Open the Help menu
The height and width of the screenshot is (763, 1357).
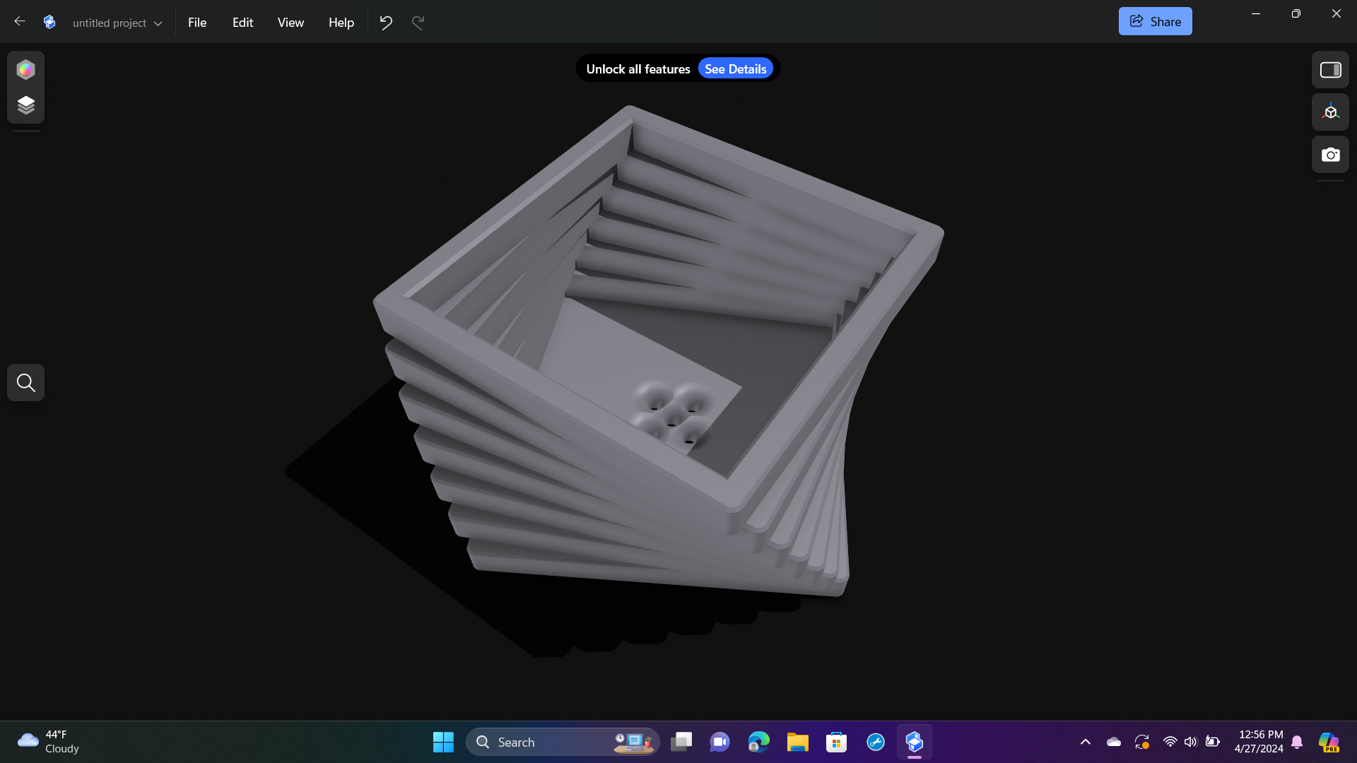pyautogui.click(x=341, y=23)
